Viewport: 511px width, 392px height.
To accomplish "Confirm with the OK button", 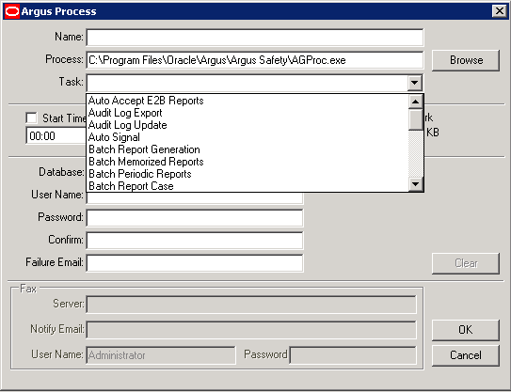I will pyautogui.click(x=466, y=330).
